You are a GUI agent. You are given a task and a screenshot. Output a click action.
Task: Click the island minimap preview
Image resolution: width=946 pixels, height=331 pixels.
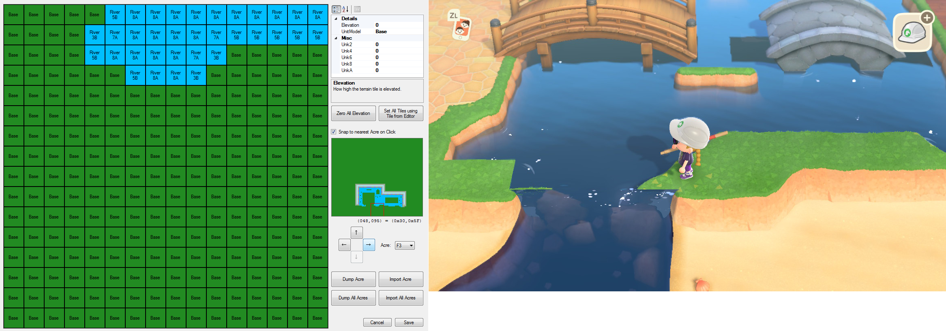(x=377, y=177)
